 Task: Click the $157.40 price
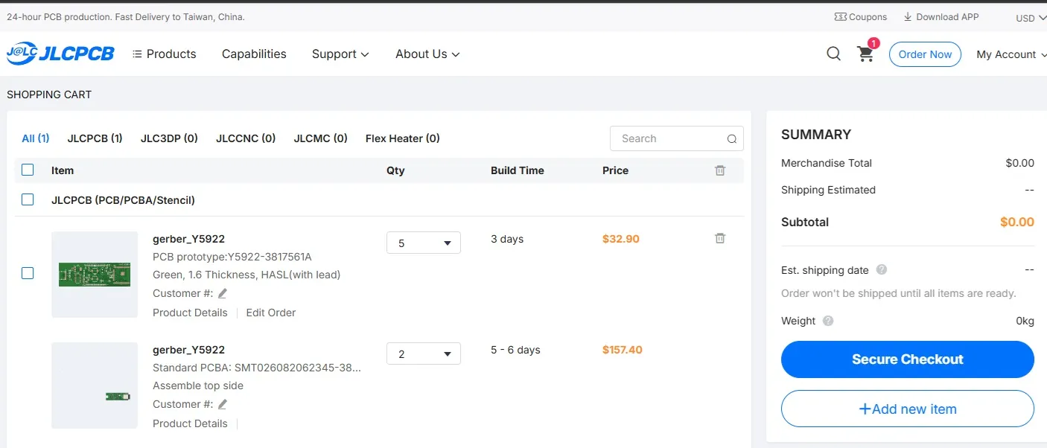tap(623, 350)
